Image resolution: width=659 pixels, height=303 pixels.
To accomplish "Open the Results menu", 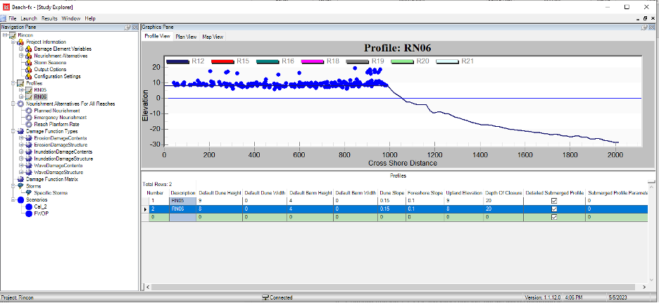I will tap(49, 18).
